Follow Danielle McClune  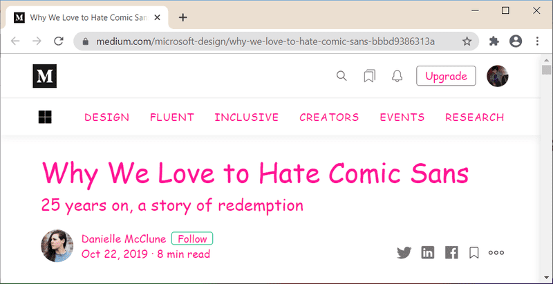tap(192, 238)
